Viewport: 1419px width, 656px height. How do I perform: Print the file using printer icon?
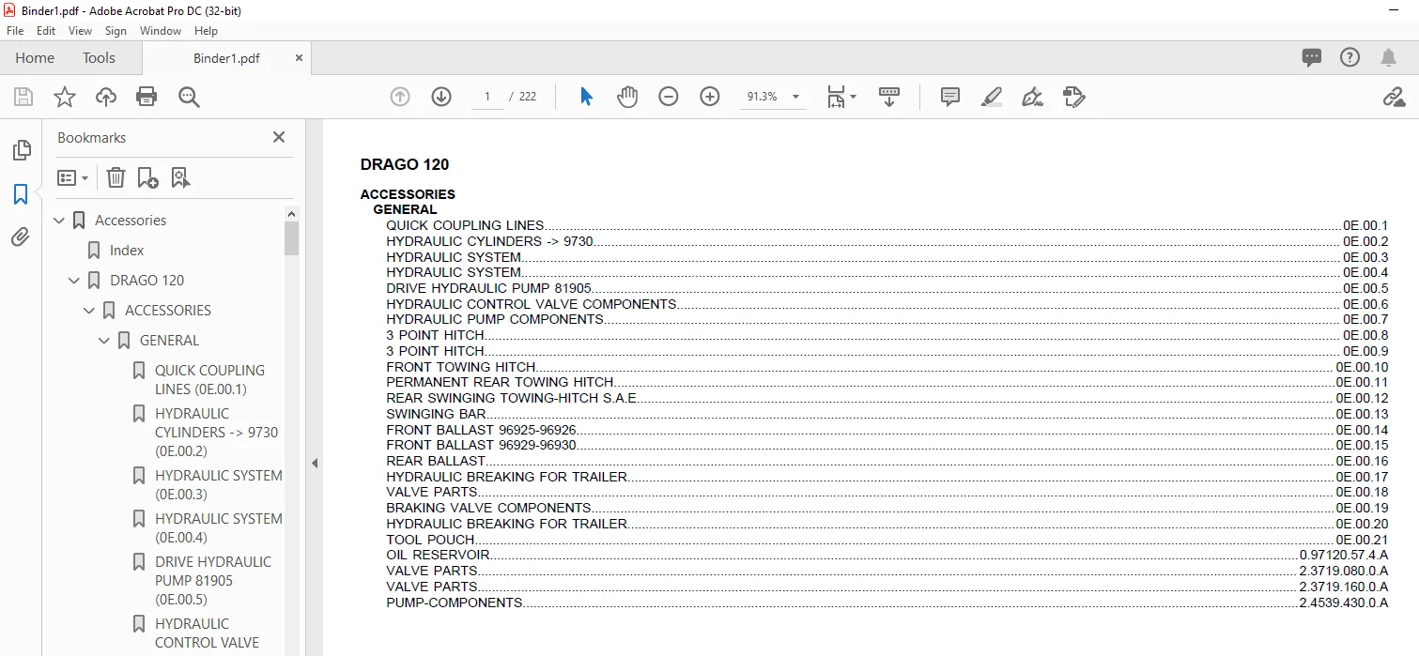pyautogui.click(x=147, y=97)
